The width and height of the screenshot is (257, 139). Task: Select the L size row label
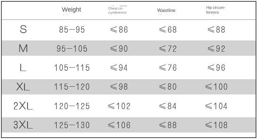23,68
